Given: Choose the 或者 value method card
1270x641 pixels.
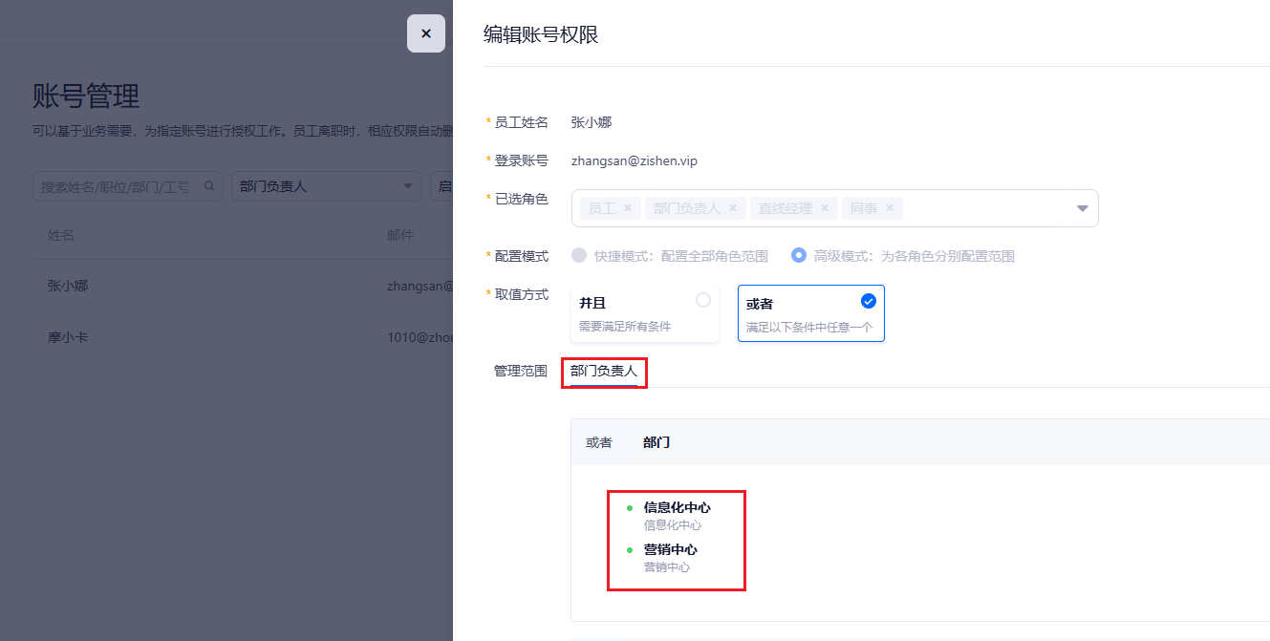Looking at the screenshot, I should click(810, 312).
